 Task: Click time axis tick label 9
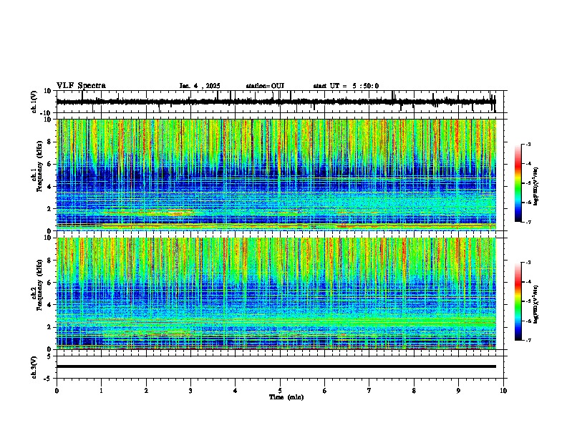(458, 391)
